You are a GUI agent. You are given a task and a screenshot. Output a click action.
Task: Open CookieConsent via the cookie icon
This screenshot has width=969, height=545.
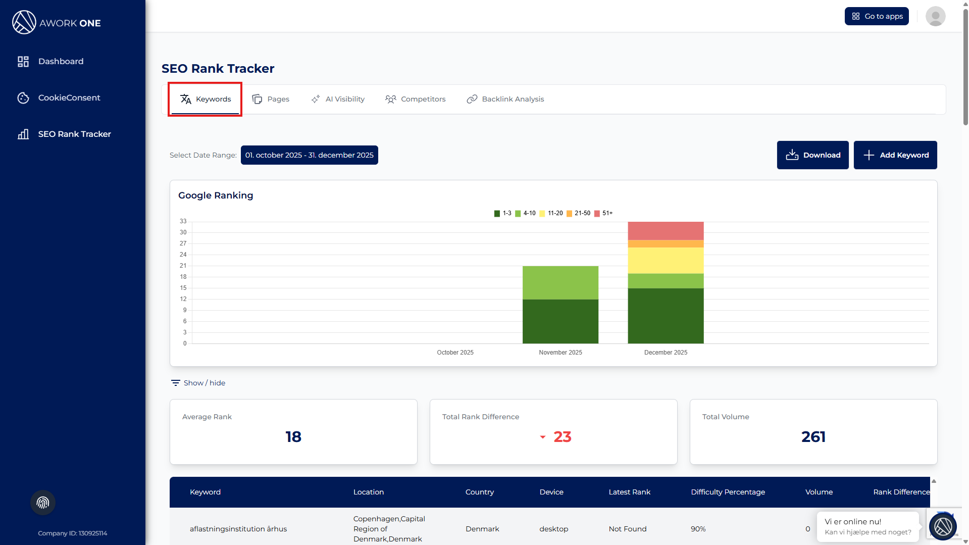[23, 98]
